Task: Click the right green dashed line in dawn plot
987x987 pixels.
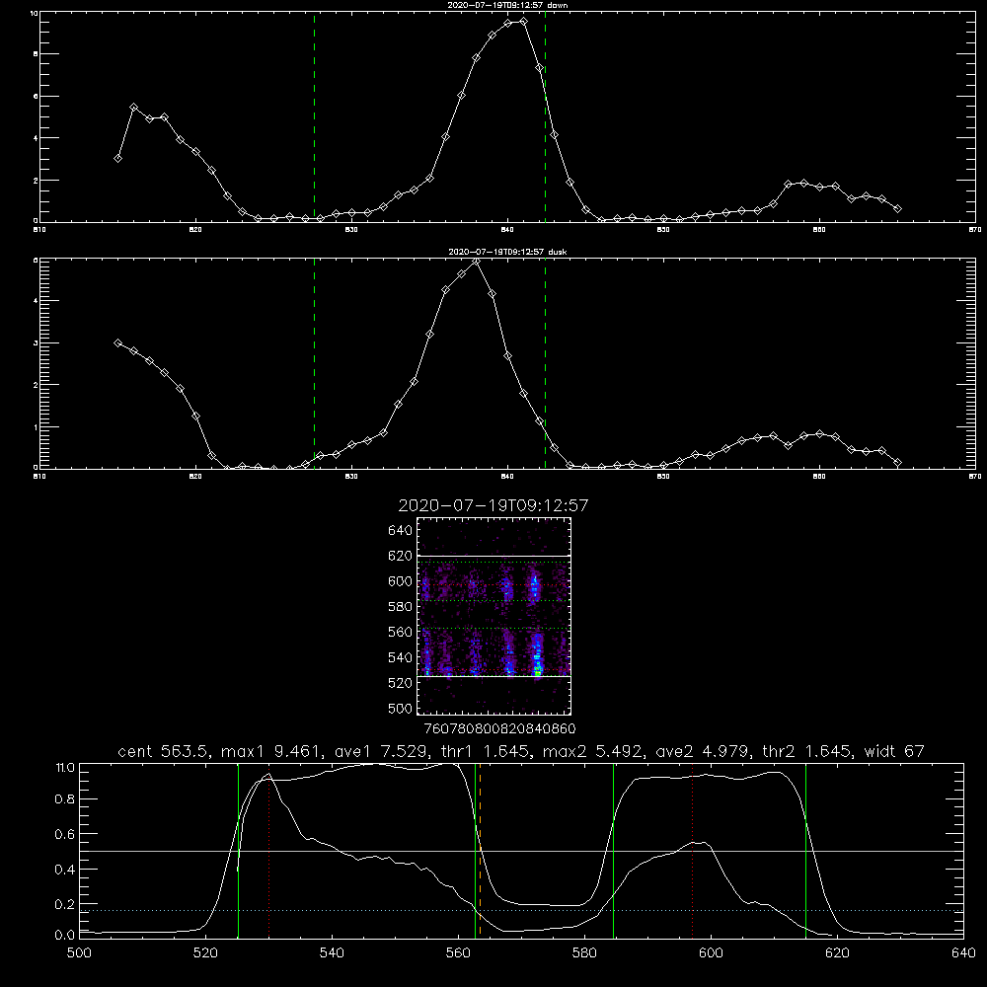Action: [545, 117]
